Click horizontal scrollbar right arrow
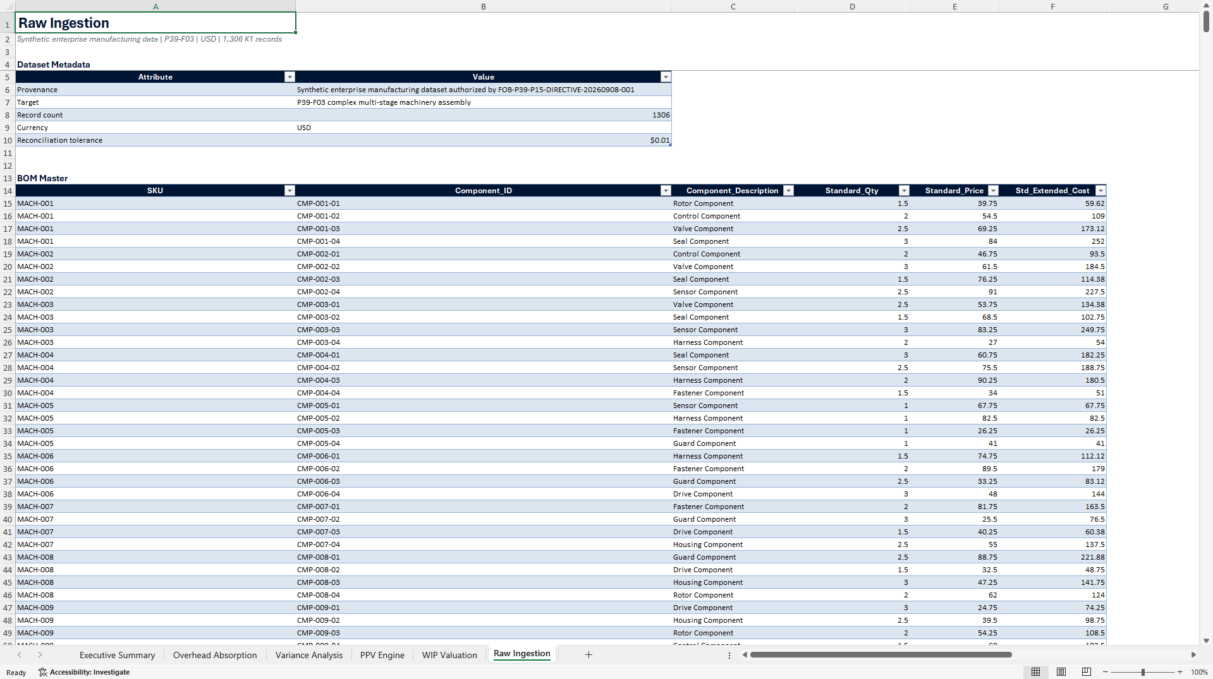The width and height of the screenshot is (1213, 679). pos(1193,655)
